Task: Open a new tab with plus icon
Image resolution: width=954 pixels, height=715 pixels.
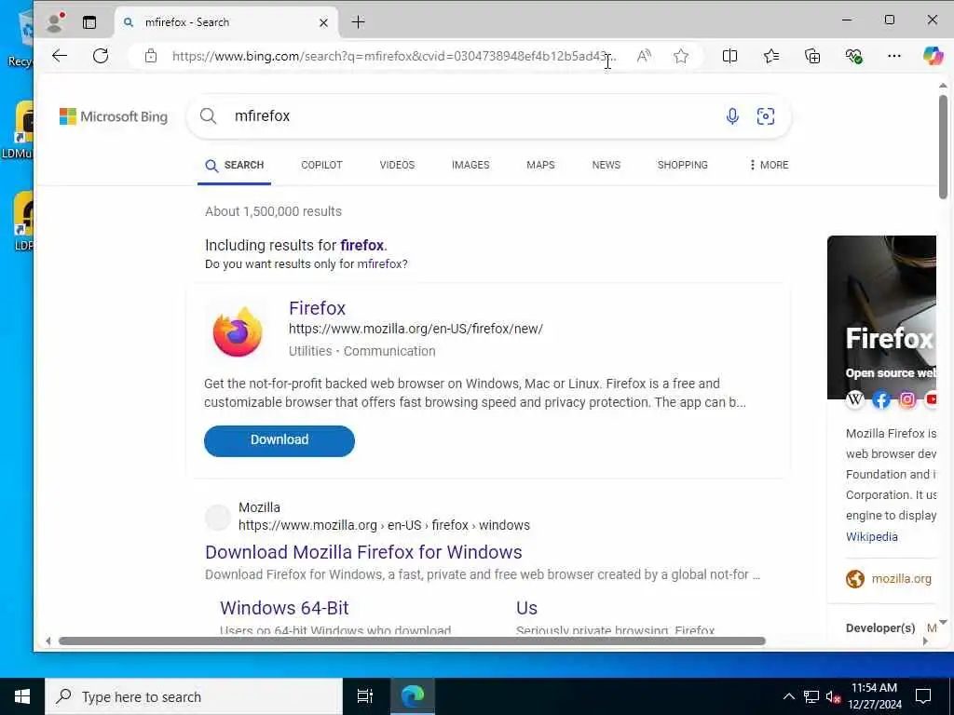Action: coord(359,22)
